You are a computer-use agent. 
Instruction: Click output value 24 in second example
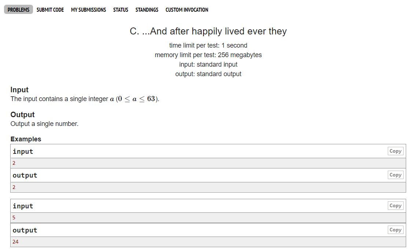15,242
